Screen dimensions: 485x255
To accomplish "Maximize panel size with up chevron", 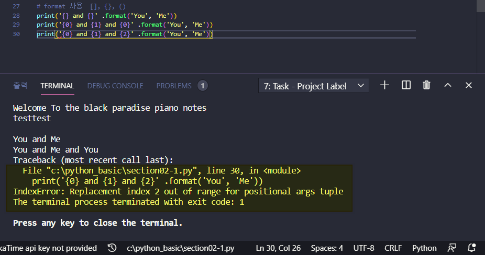I will (x=448, y=85).
